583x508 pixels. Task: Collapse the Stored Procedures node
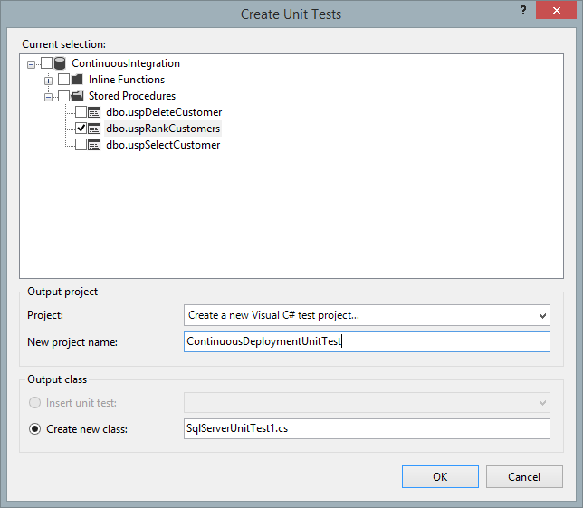(x=49, y=96)
